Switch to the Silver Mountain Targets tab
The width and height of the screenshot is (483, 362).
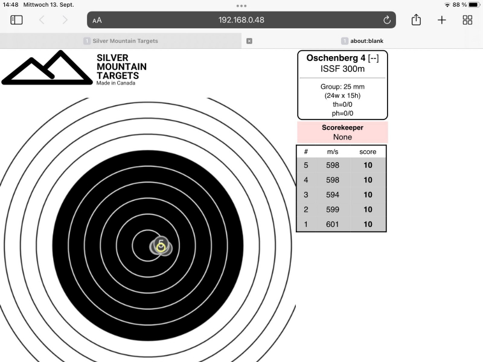(x=121, y=41)
